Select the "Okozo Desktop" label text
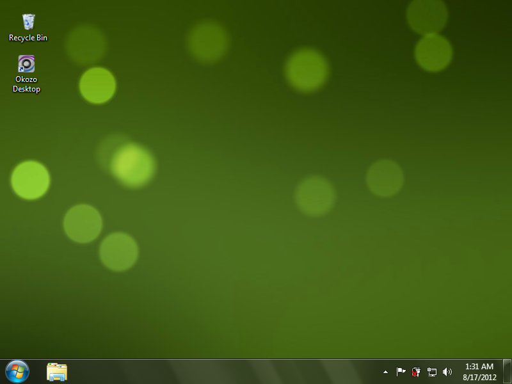 (26, 84)
